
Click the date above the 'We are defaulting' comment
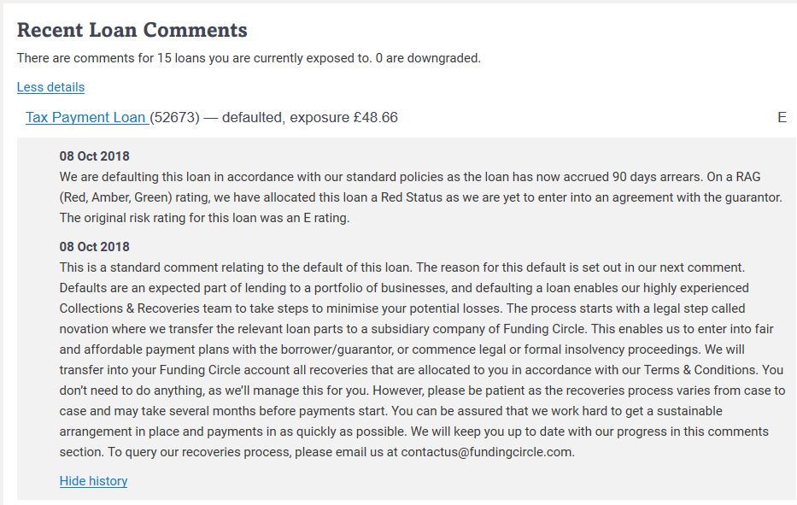tap(95, 156)
